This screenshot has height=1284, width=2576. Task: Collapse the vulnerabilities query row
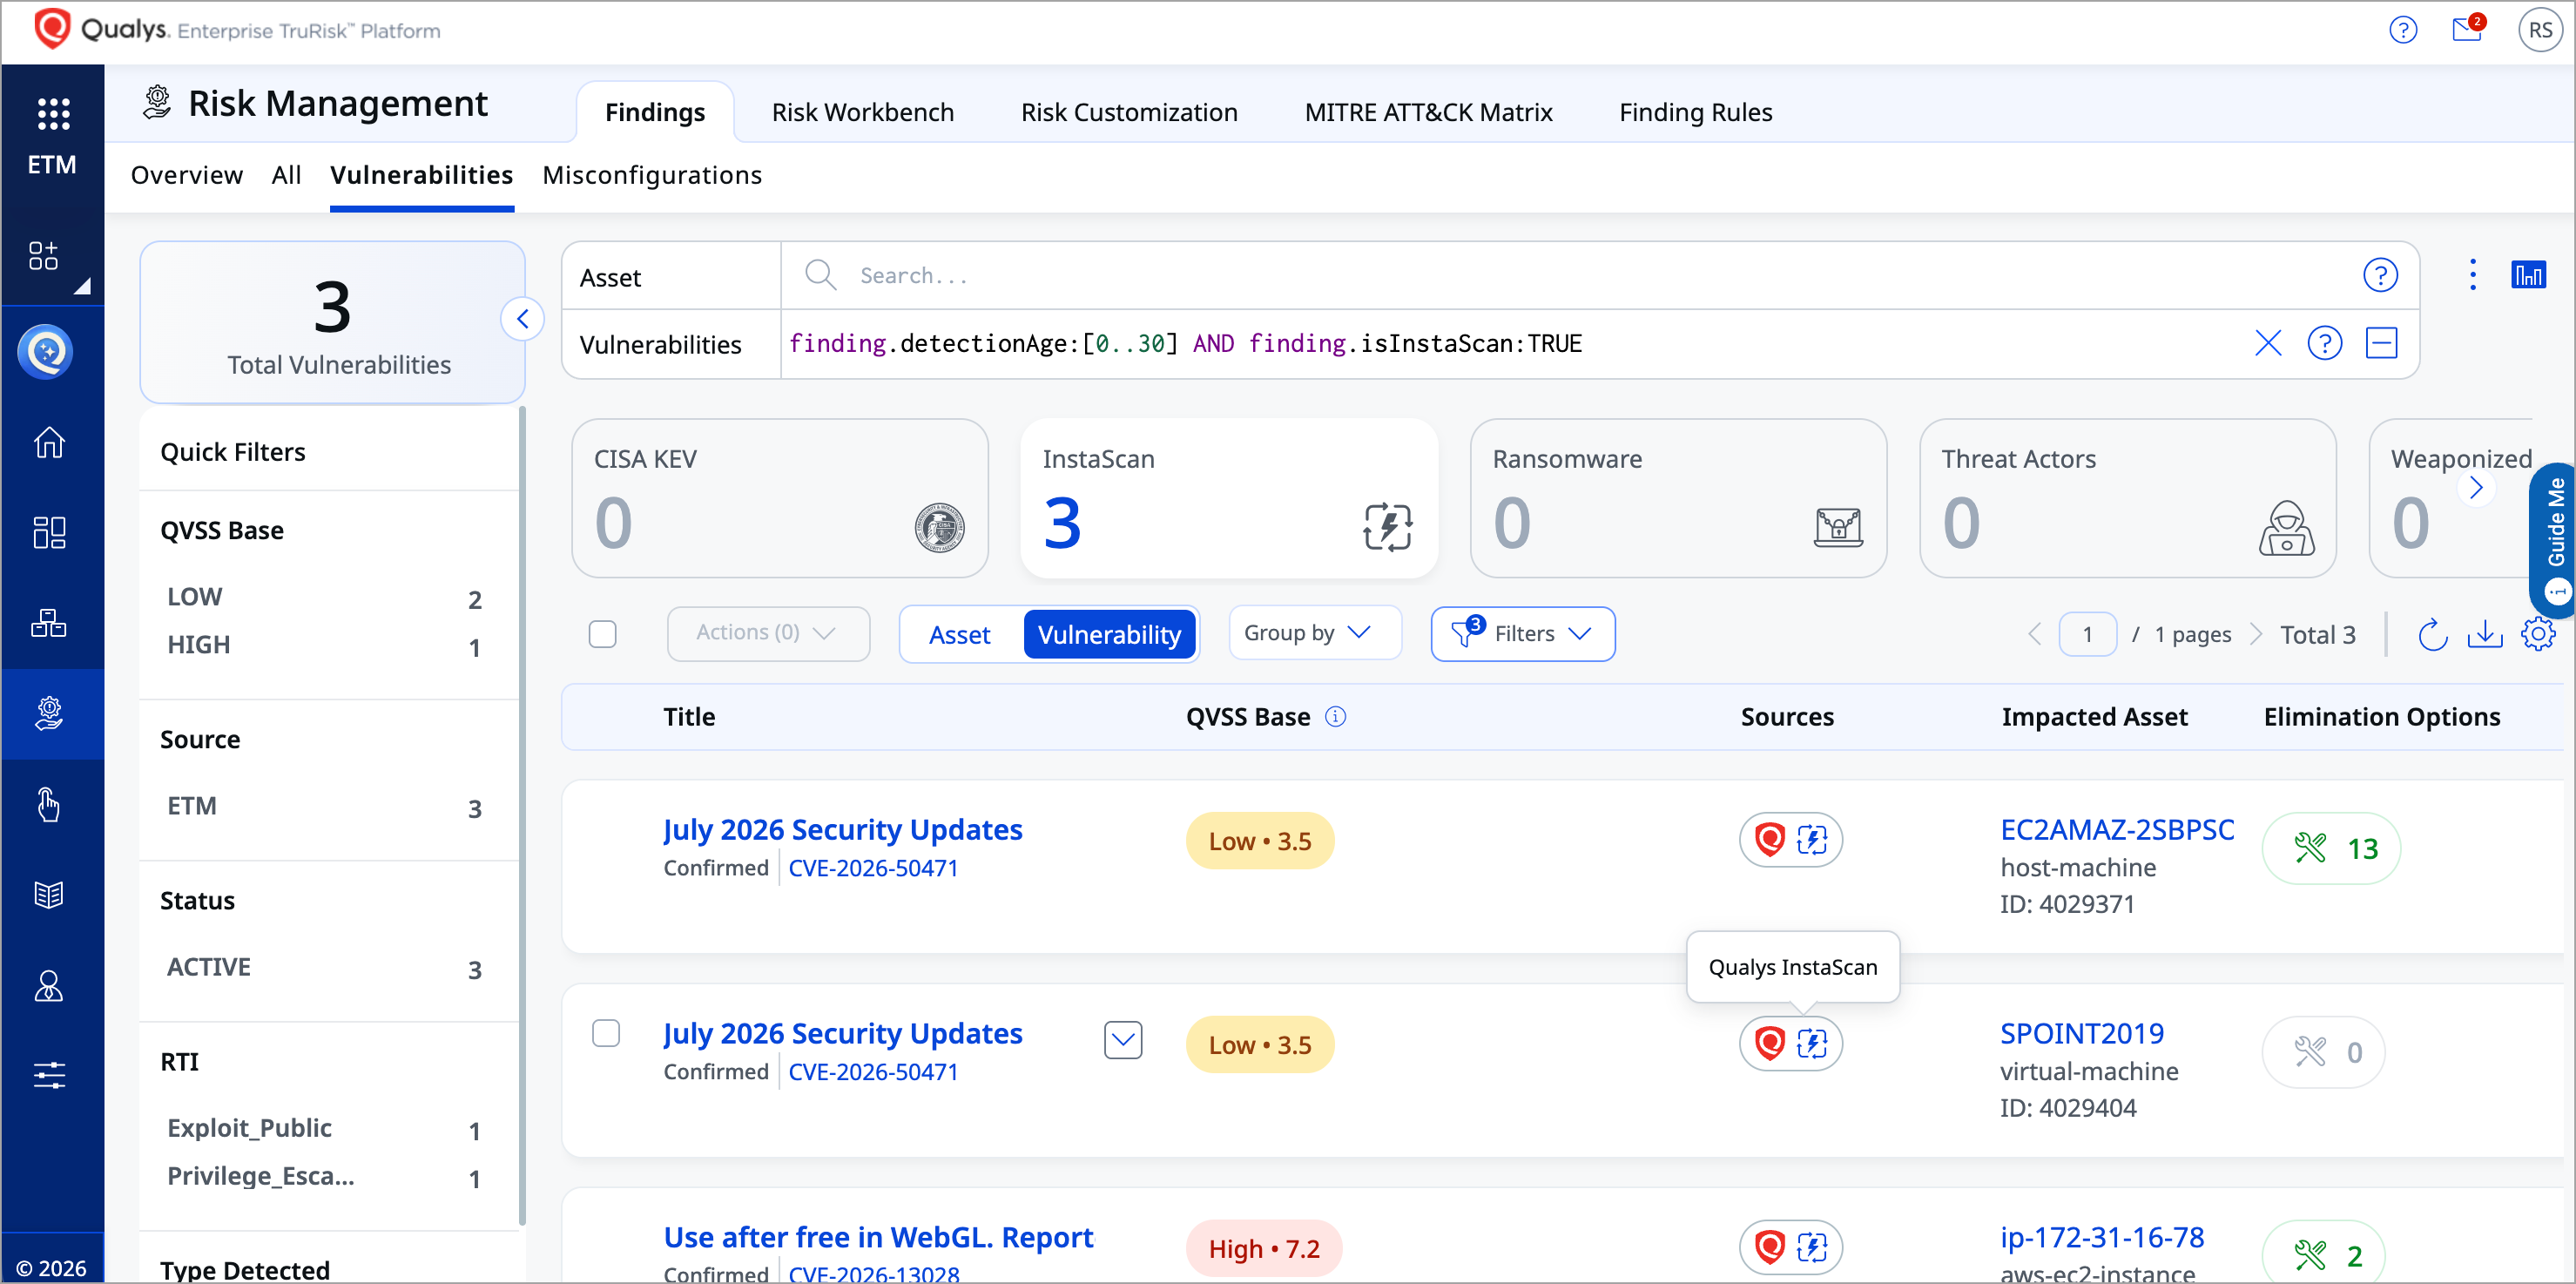click(x=2381, y=344)
